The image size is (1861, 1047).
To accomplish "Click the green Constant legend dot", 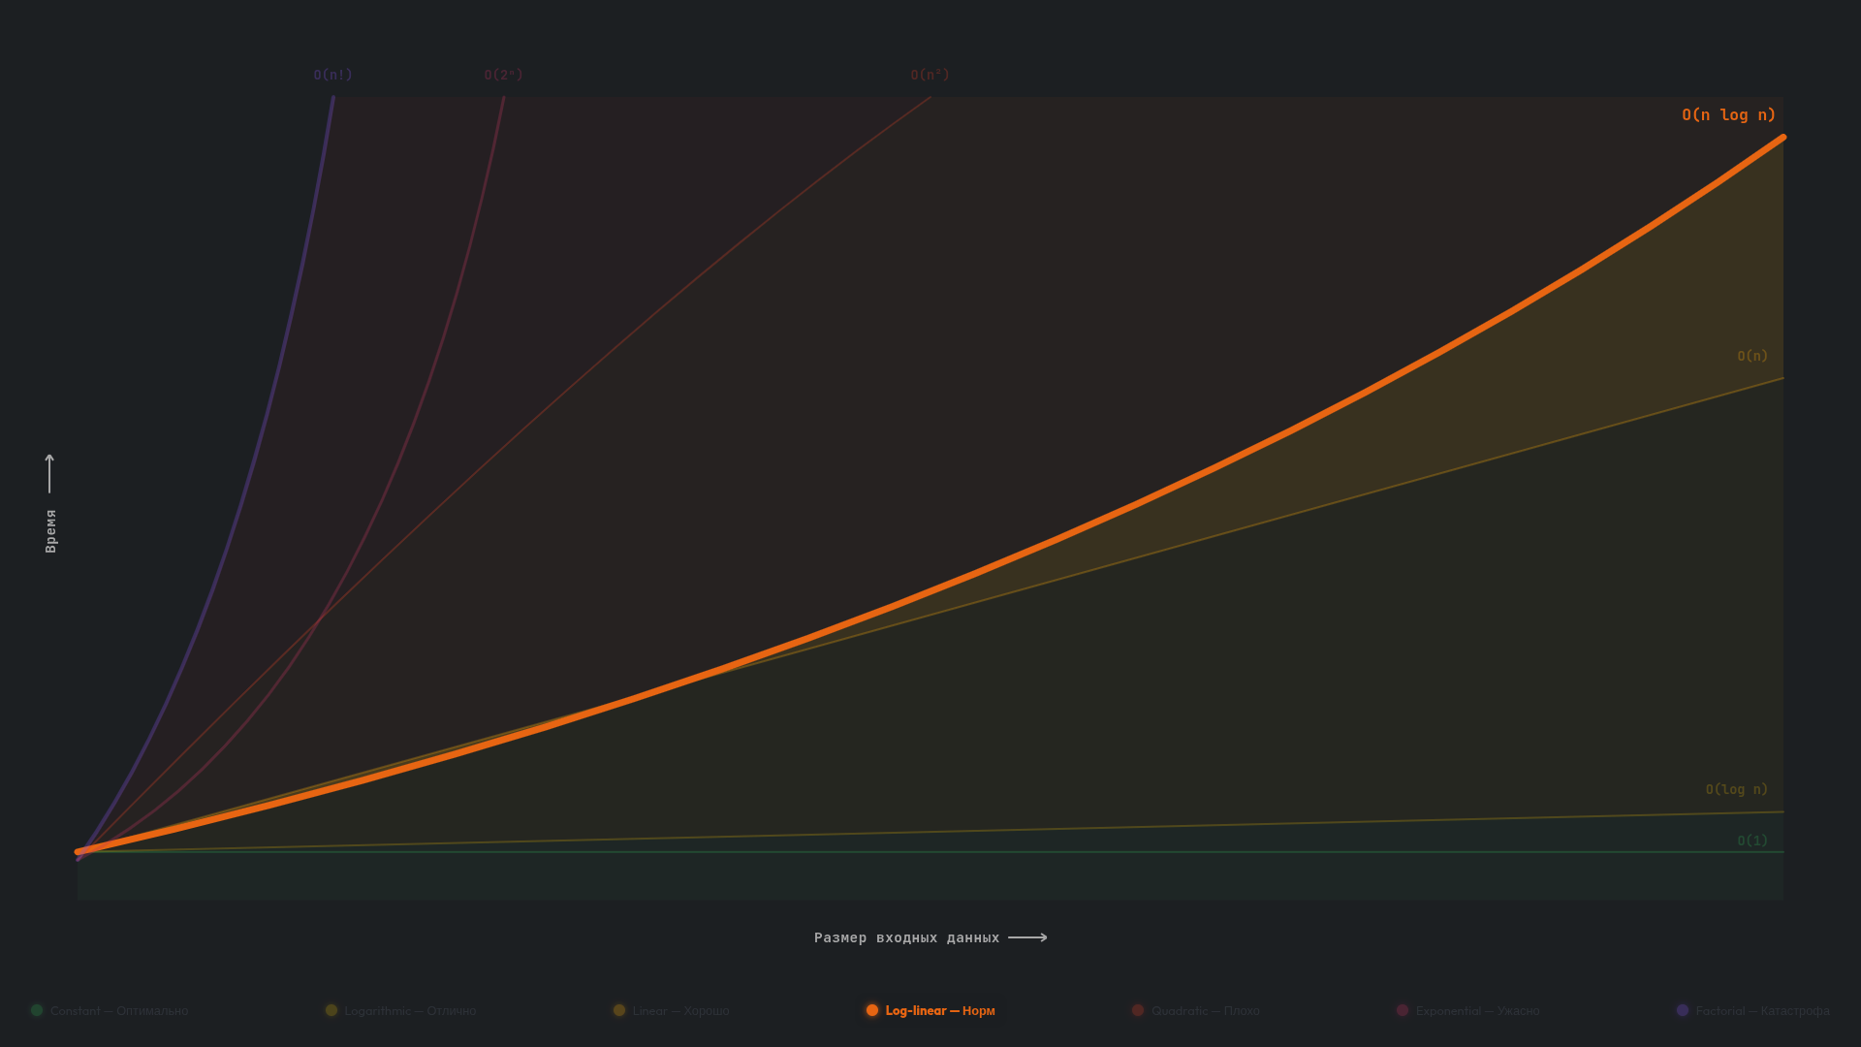I will point(37,1010).
